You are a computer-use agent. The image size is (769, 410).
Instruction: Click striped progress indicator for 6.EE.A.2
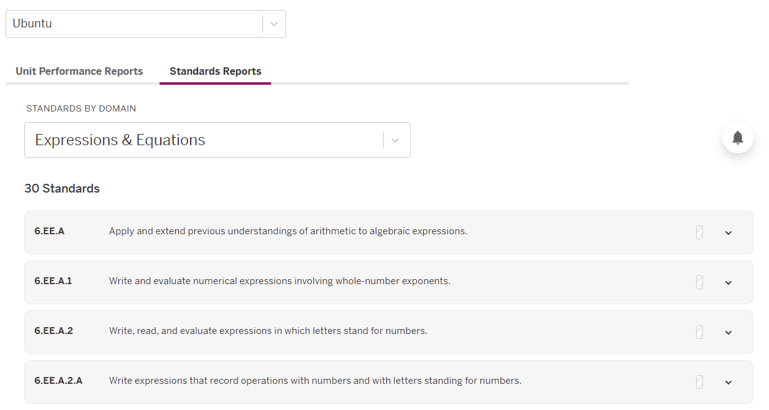pos(699,332)
